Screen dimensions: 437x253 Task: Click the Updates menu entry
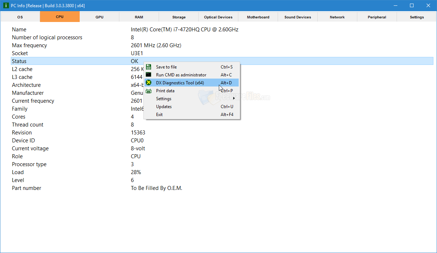(164, 106)
